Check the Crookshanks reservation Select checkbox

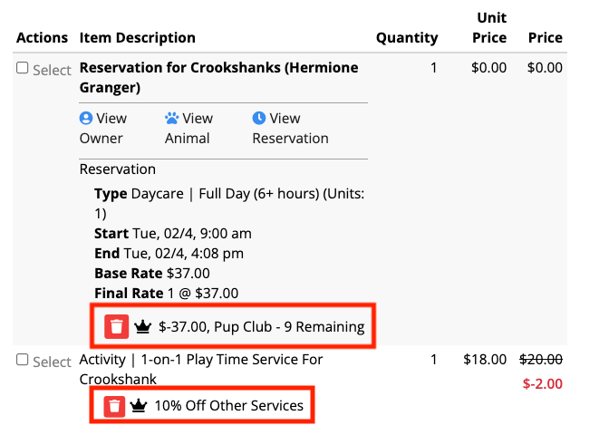tap(22, 68)
